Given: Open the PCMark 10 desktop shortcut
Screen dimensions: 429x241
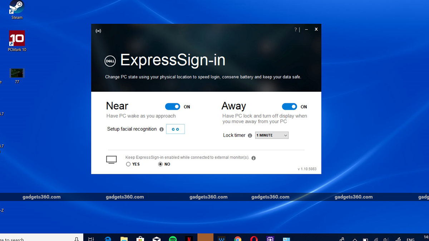Looking at the screenshot, I should pyautogui.click(x=16, y=39).
